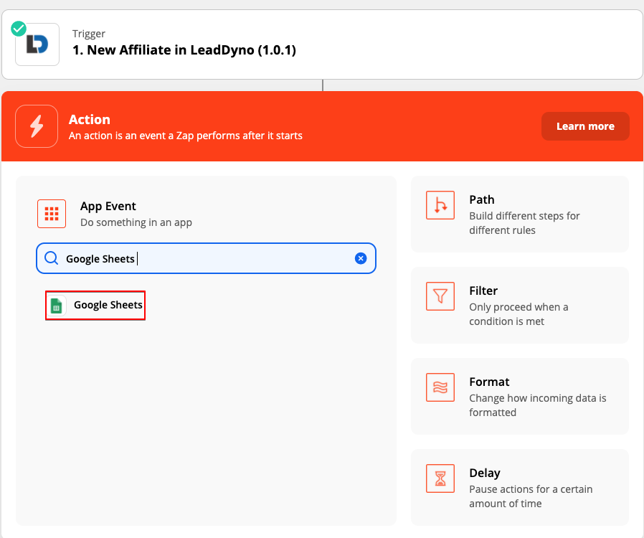Click the Format waves icon
This screenshot has width=644, height=538.
click(440, 387)
